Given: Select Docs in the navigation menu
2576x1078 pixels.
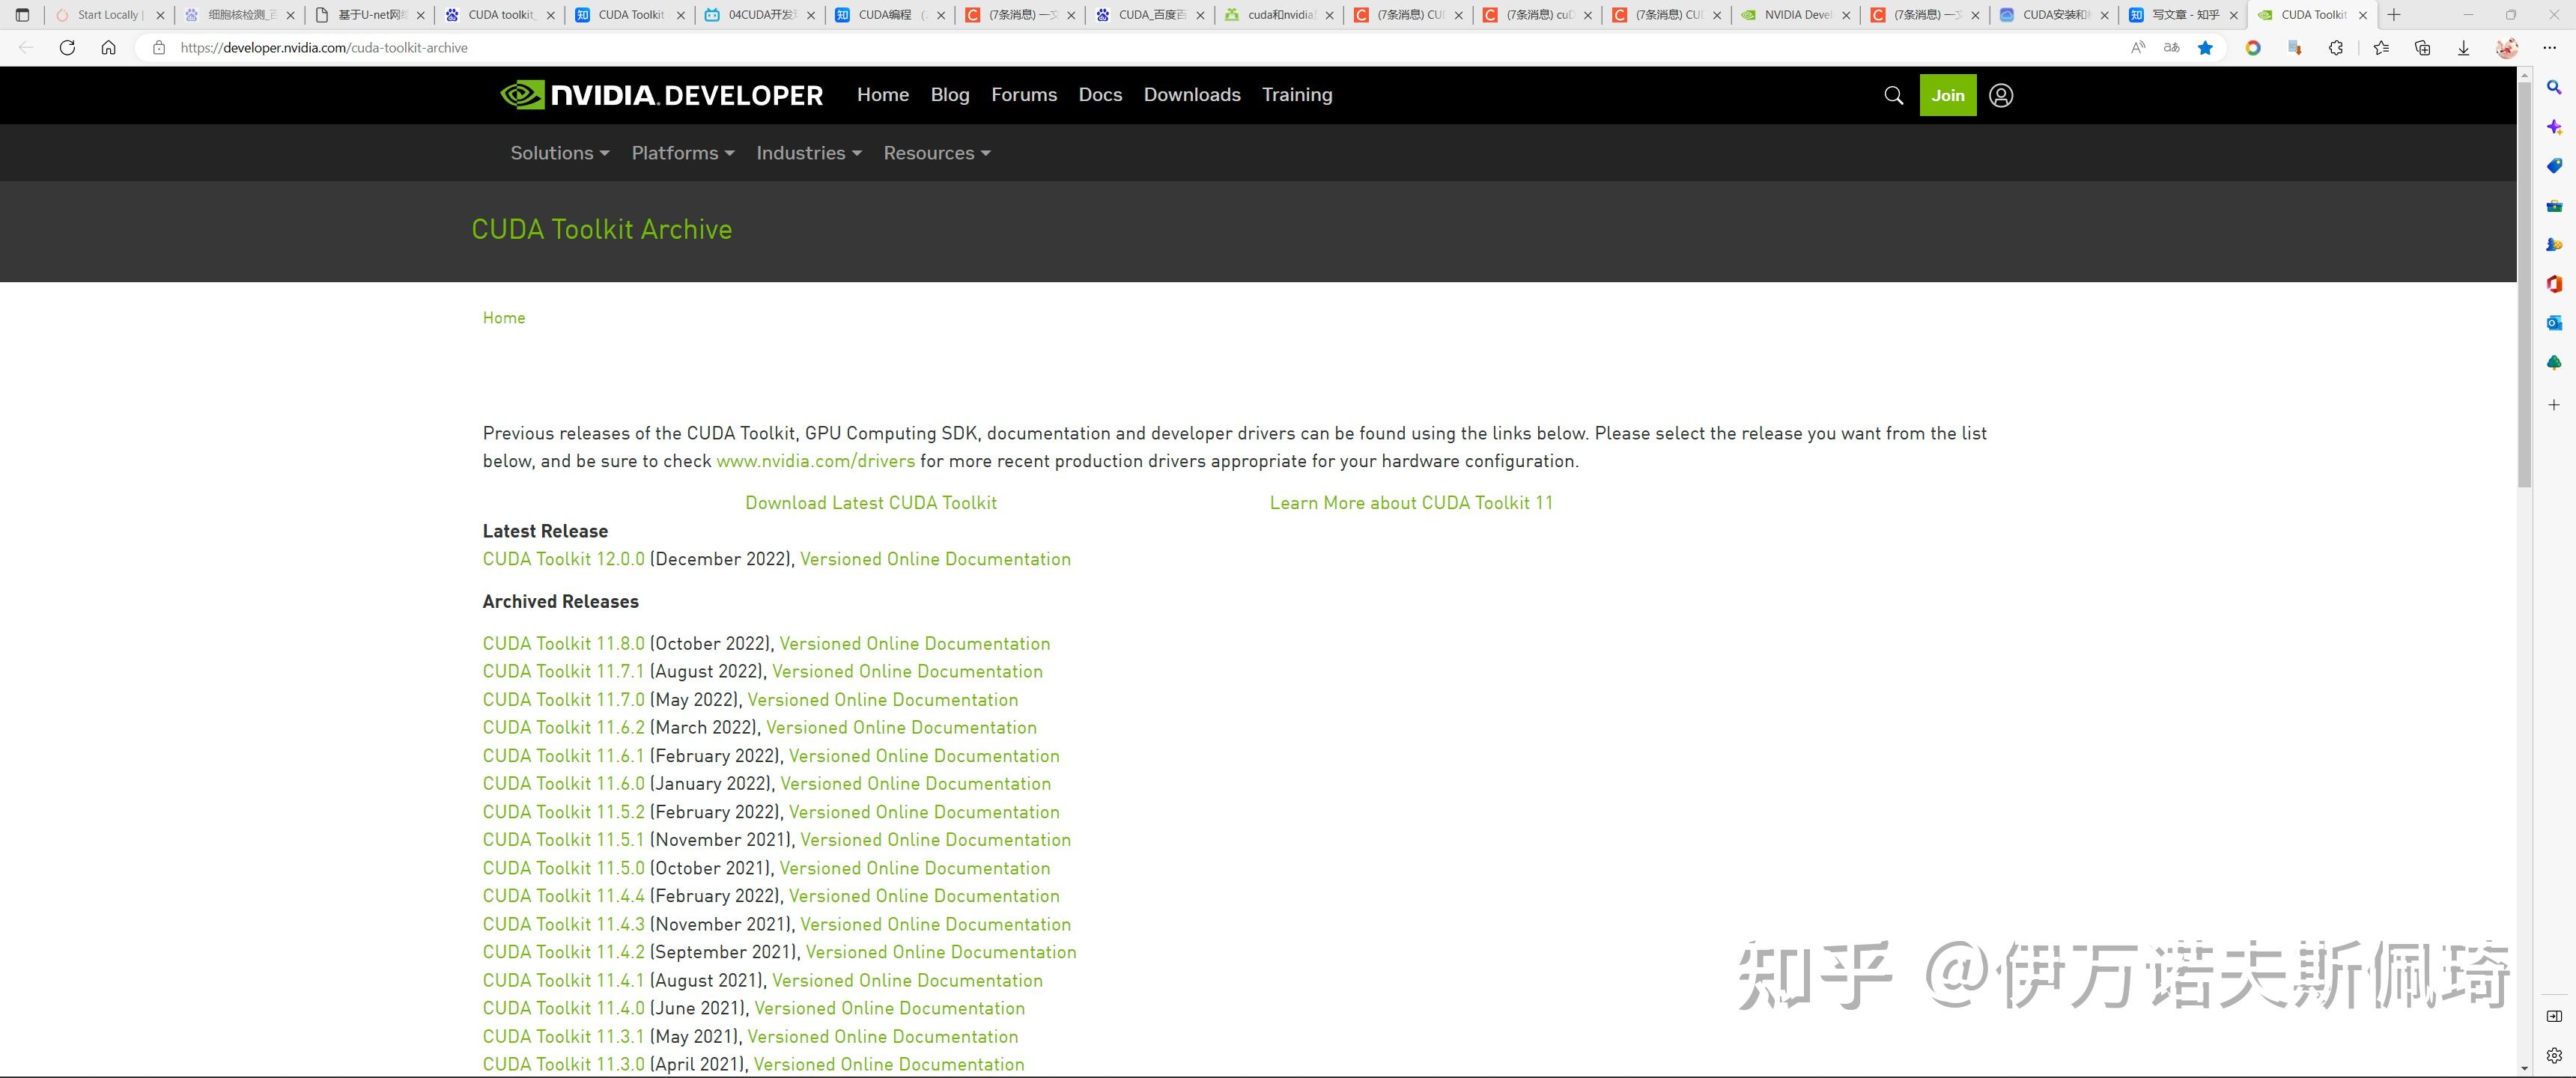Looking at the screenshot, I should coord(1100,95).
